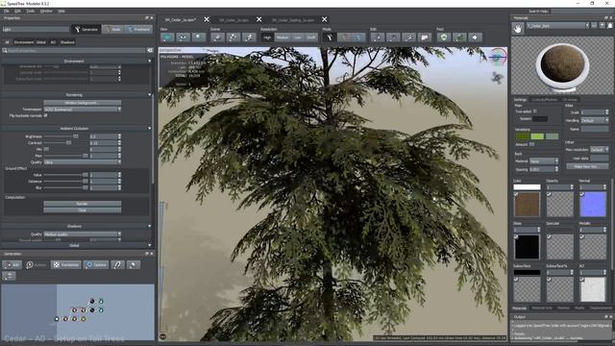615x346 pixels.
Task: Adjust the AO Min slider handle
Action: pos(46,150)
